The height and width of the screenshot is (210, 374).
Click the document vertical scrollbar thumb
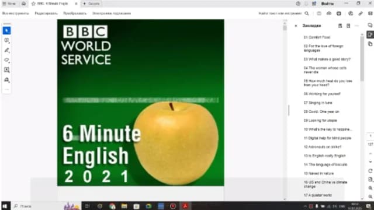tap(285, 28)
